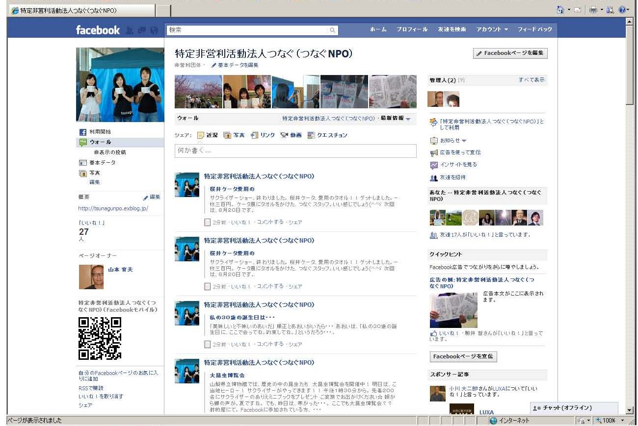Open 広告を使って宣伝 in right sidebar

pos(460,152)
